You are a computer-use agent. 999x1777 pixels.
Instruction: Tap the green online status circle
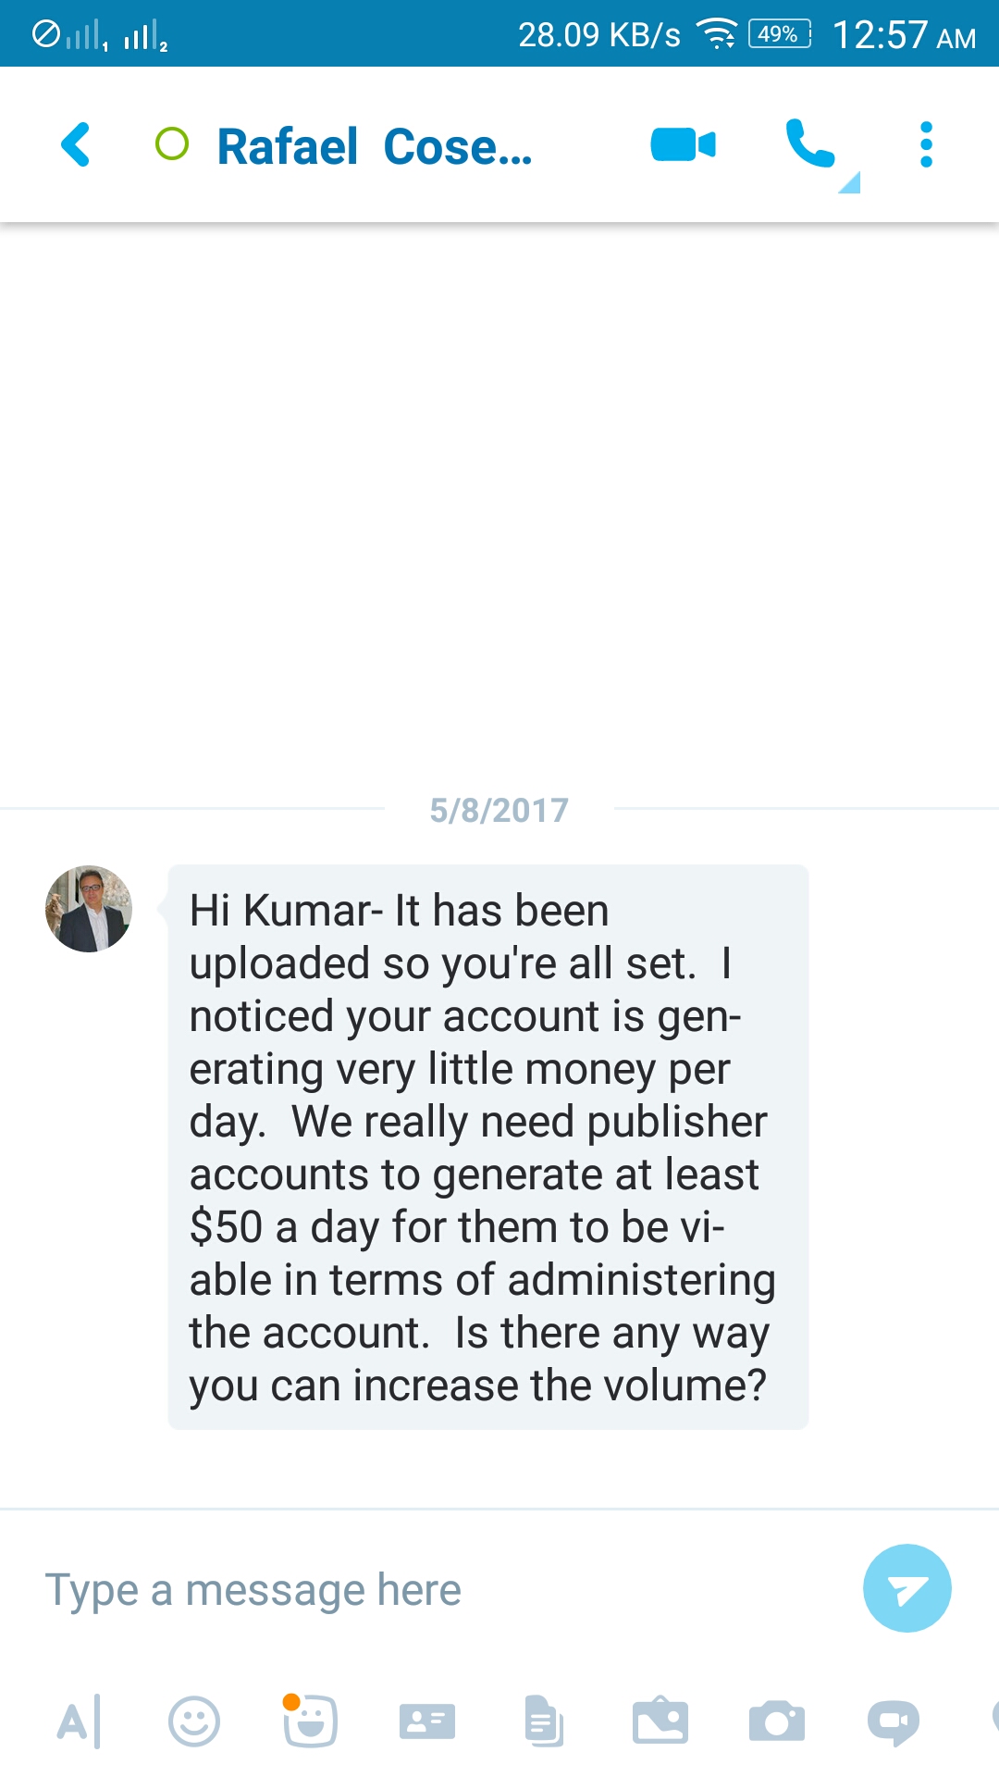(172, 144)
